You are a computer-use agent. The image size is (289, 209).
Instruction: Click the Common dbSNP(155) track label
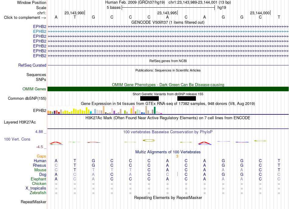[27, 99]
